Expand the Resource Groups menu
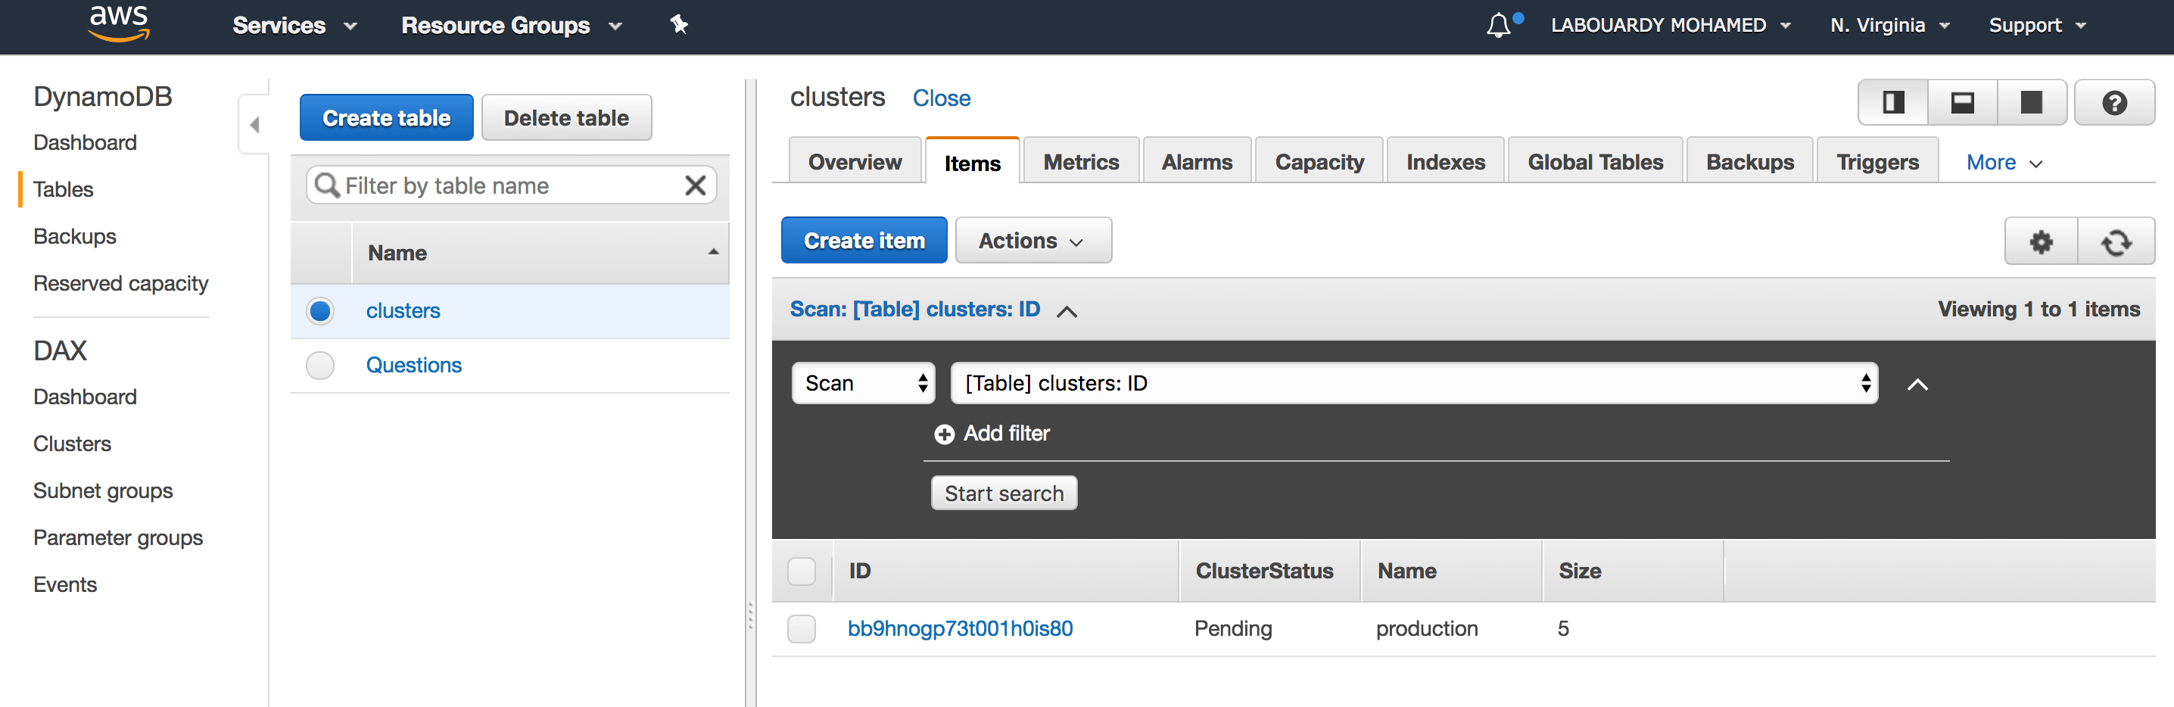This screenshot has width=2174, height=707. (512, 25)
